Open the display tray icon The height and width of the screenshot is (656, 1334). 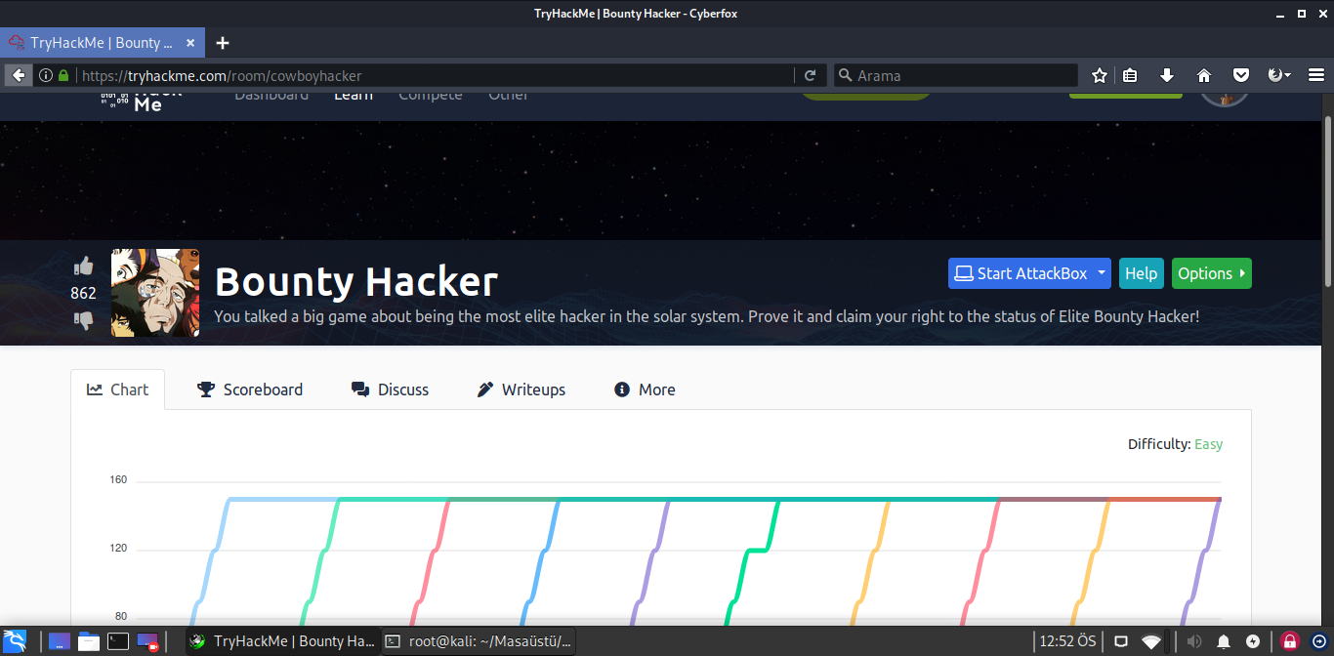[1121, 641]
